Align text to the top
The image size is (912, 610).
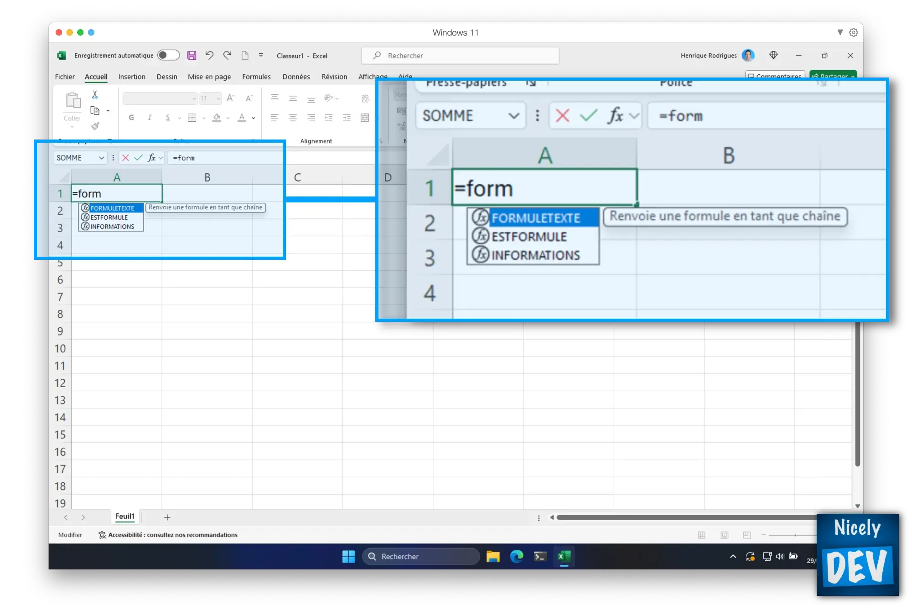275,98
